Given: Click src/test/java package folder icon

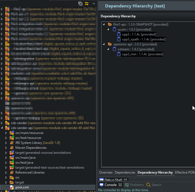Looking at the screenshot, I should (12, 163).
